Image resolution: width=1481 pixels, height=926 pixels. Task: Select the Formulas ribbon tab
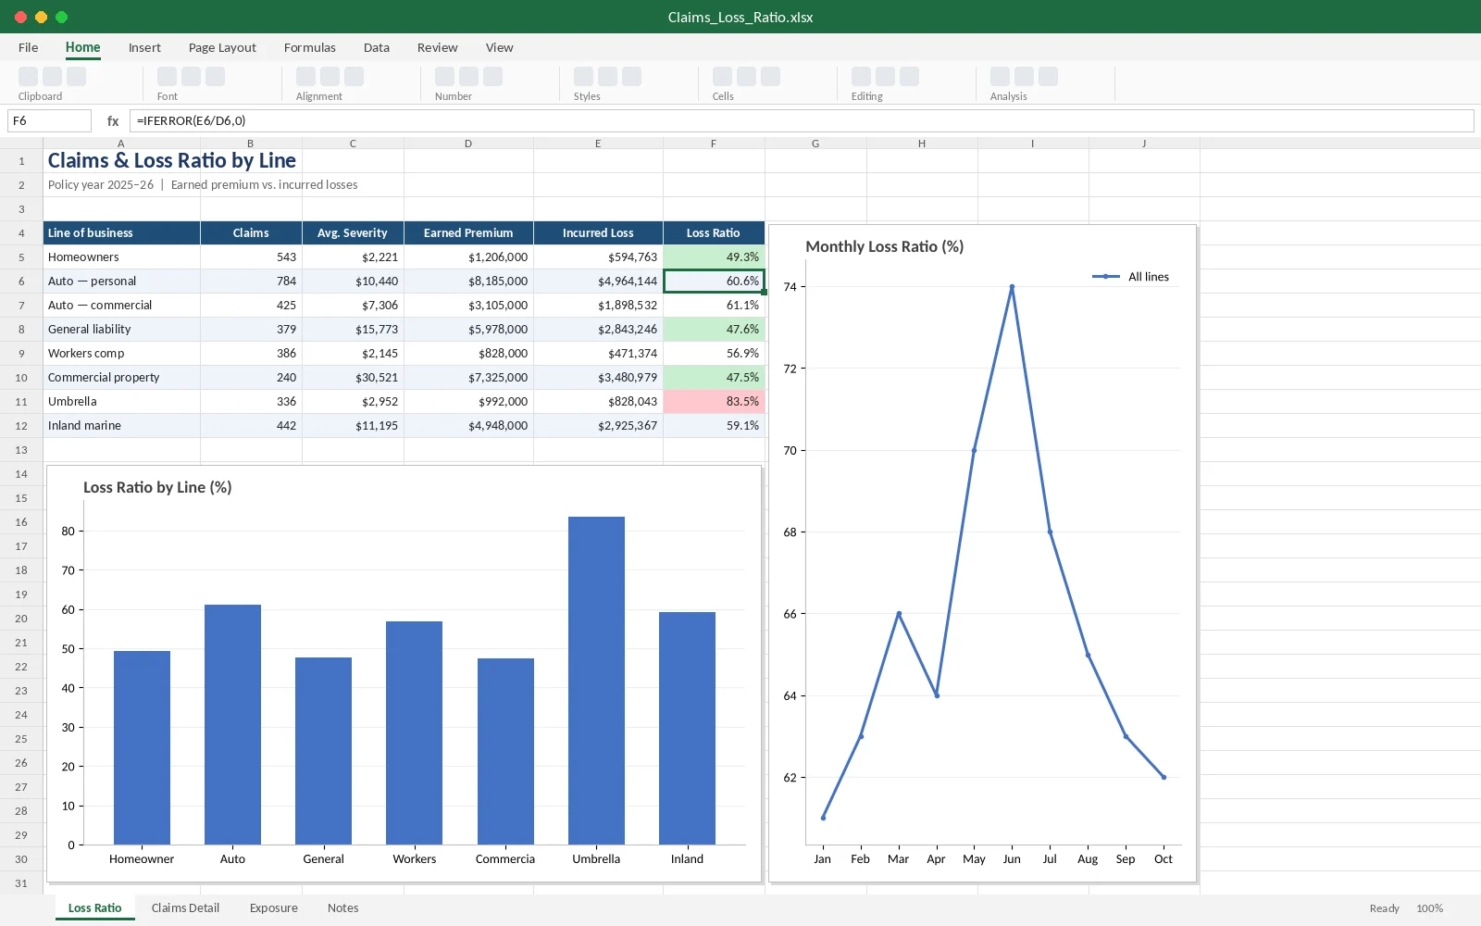tap(310, 47)
